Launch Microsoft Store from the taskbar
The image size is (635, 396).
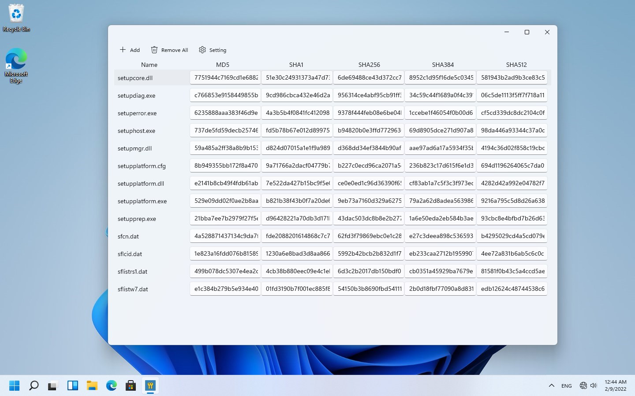point(131,386)
